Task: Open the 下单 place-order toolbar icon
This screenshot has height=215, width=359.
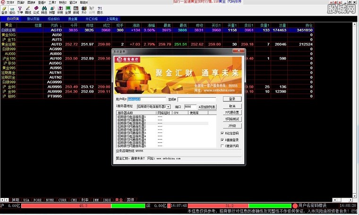Action: (x=20, y=10)
